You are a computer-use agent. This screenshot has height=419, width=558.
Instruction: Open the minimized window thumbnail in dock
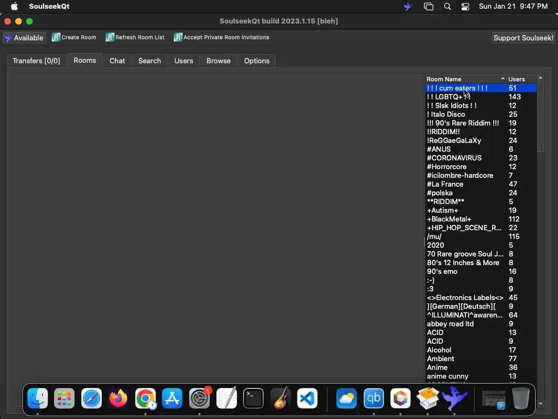[x=494, y=399]
